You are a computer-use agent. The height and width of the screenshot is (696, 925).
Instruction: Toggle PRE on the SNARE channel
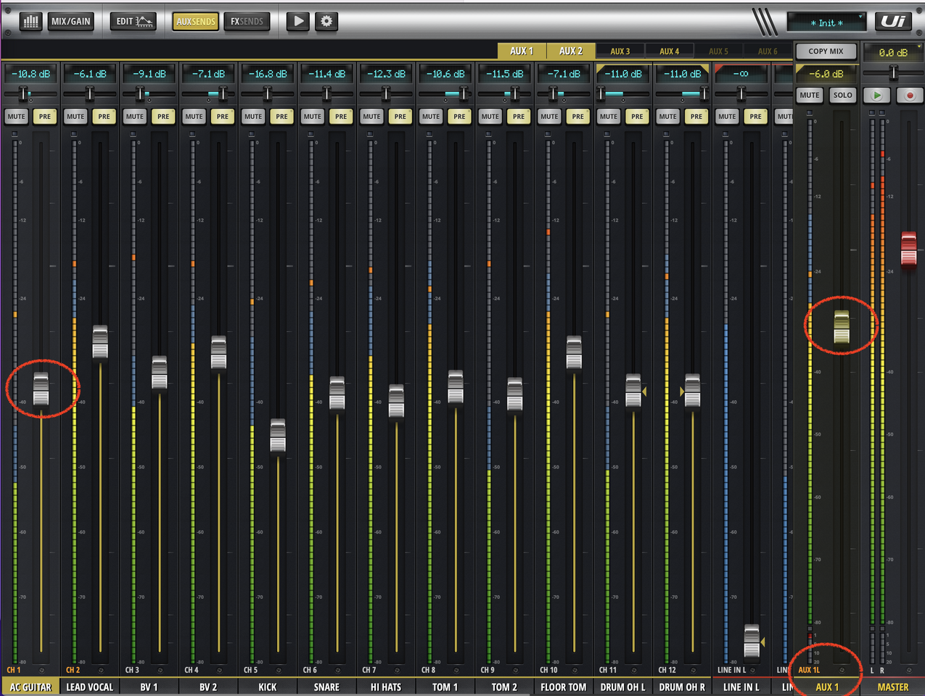coord(341,116)
